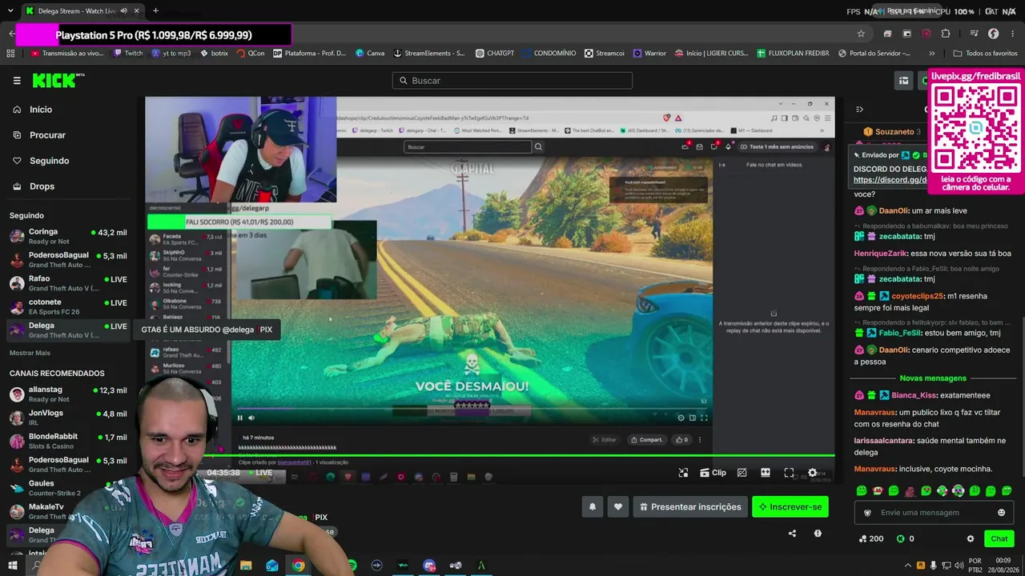1025x576 pixels.
Task: Open chat settings gear
Action: pyautogui.click(x=971, y=538)
